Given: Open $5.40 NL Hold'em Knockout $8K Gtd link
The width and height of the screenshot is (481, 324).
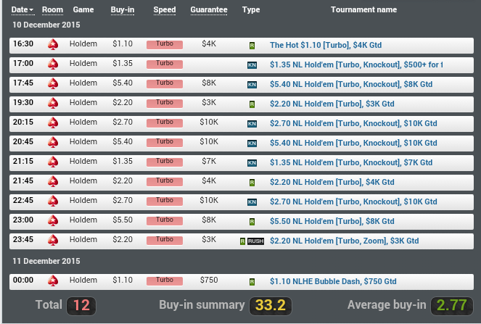Looking at the screenshot, I should [x=351, y=84].
